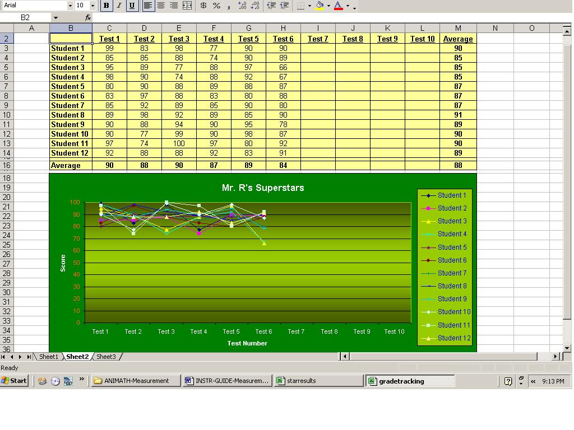The width and height of the screenshot is (574, 430).
Task: Click Increase Decimal icon
Action: coord(242,6)
